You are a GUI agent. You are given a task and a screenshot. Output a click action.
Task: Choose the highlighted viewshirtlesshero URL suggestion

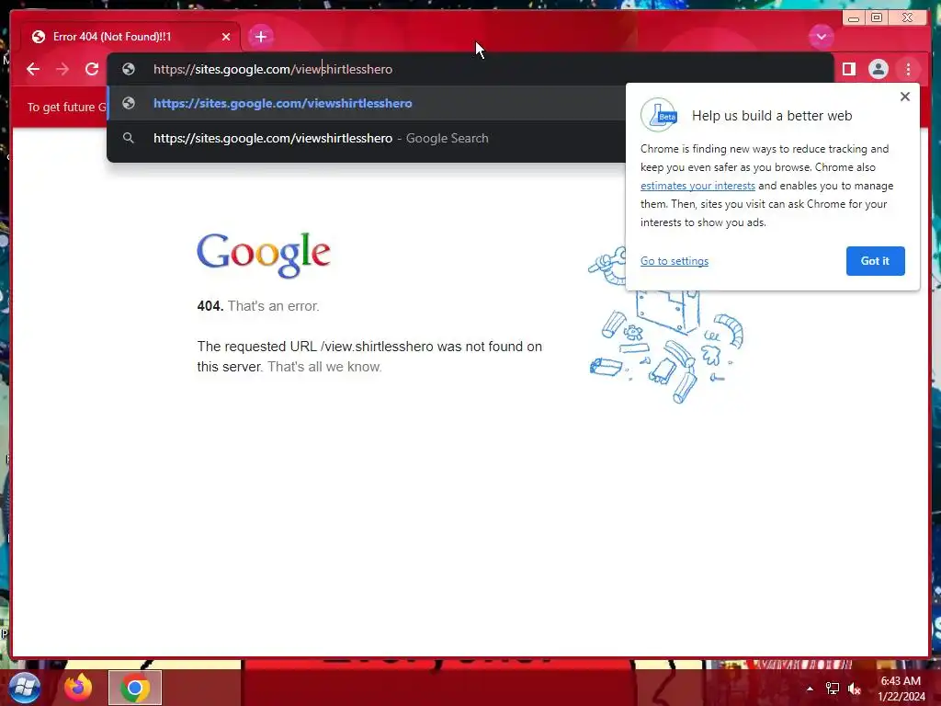click(366, 103)
